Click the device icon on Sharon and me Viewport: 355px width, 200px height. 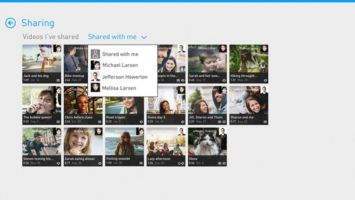[265, 122]
